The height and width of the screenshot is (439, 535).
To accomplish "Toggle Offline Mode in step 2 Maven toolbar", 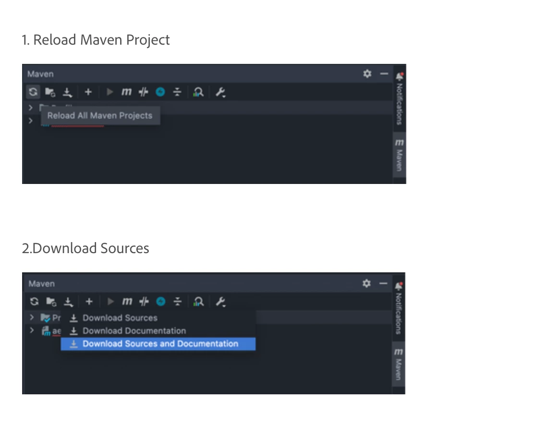I will (x=144, y=302).
